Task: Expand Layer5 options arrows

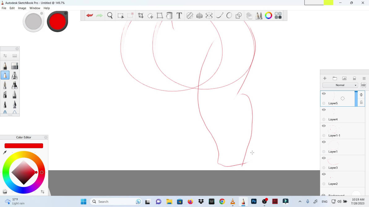Action: 361,95
